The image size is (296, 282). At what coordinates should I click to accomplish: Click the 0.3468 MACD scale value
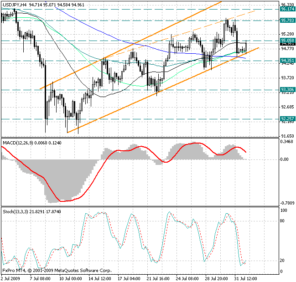[287, 142]
